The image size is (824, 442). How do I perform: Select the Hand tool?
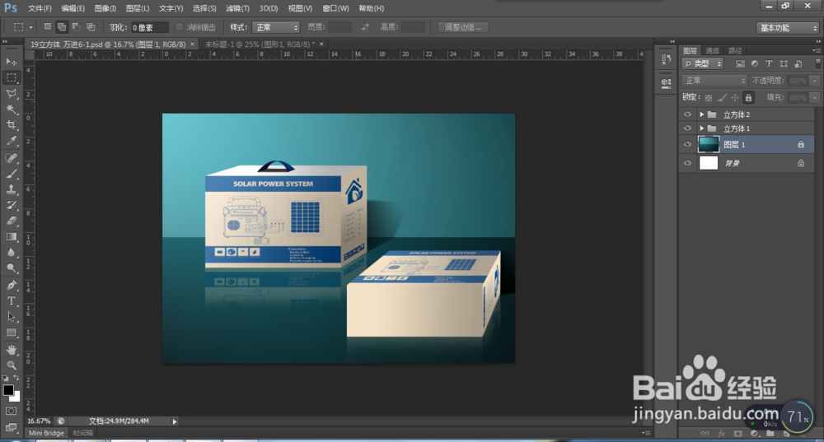tap(12, 349)
